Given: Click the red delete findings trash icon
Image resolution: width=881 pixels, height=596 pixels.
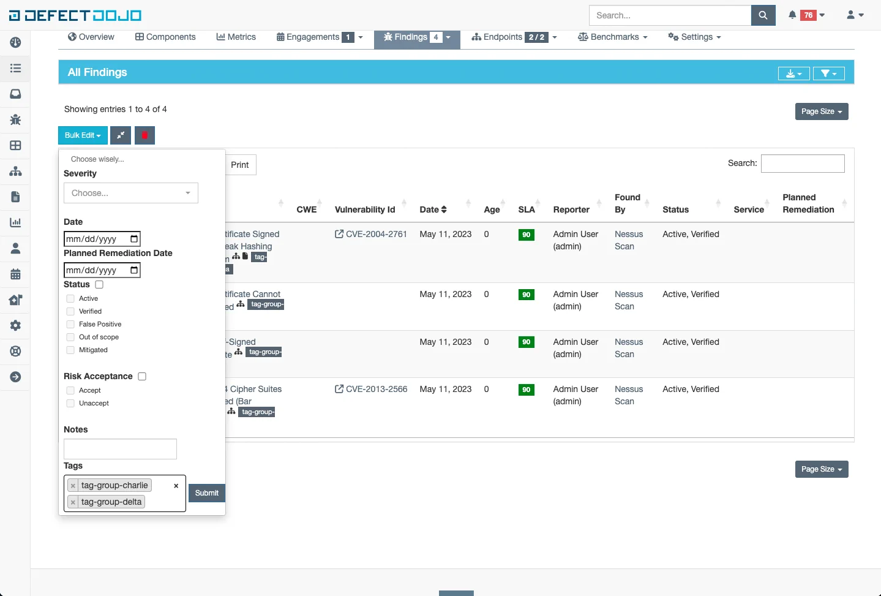Looking at the screenshot, I should point(144,135).
